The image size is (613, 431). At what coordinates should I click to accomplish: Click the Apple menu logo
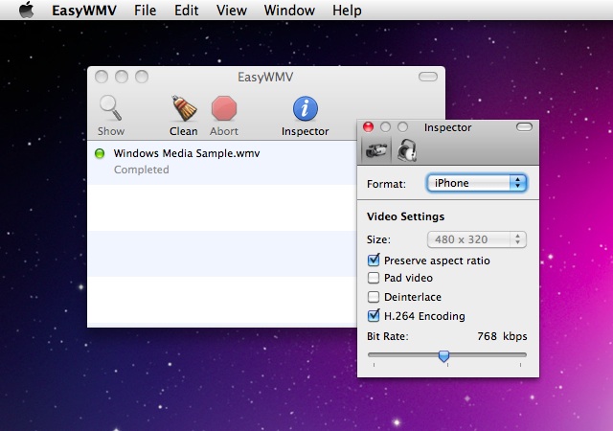(26, 11)
